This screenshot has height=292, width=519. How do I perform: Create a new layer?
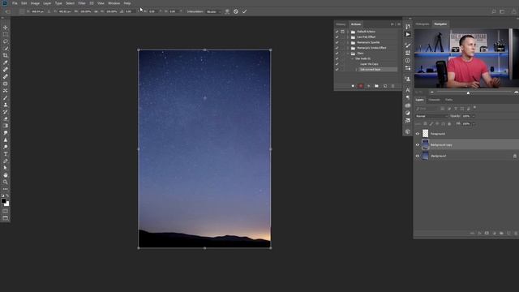point(508,234)
